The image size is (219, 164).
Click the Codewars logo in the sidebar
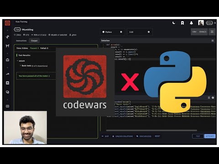(x=7, y=23)
